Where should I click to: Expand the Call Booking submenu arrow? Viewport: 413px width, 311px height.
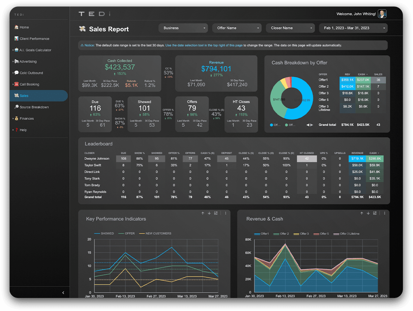pos(13,84)
